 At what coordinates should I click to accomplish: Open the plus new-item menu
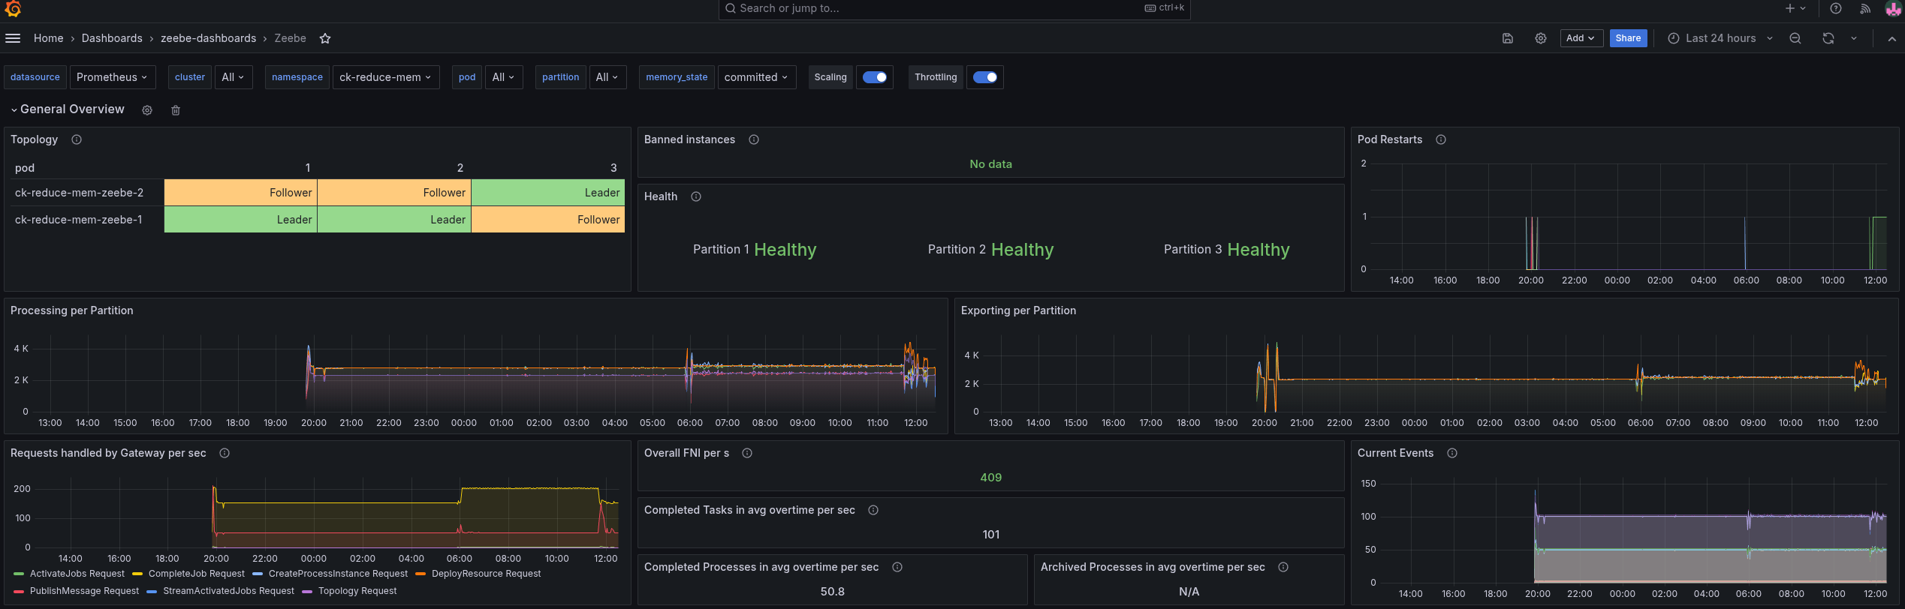1795,8
